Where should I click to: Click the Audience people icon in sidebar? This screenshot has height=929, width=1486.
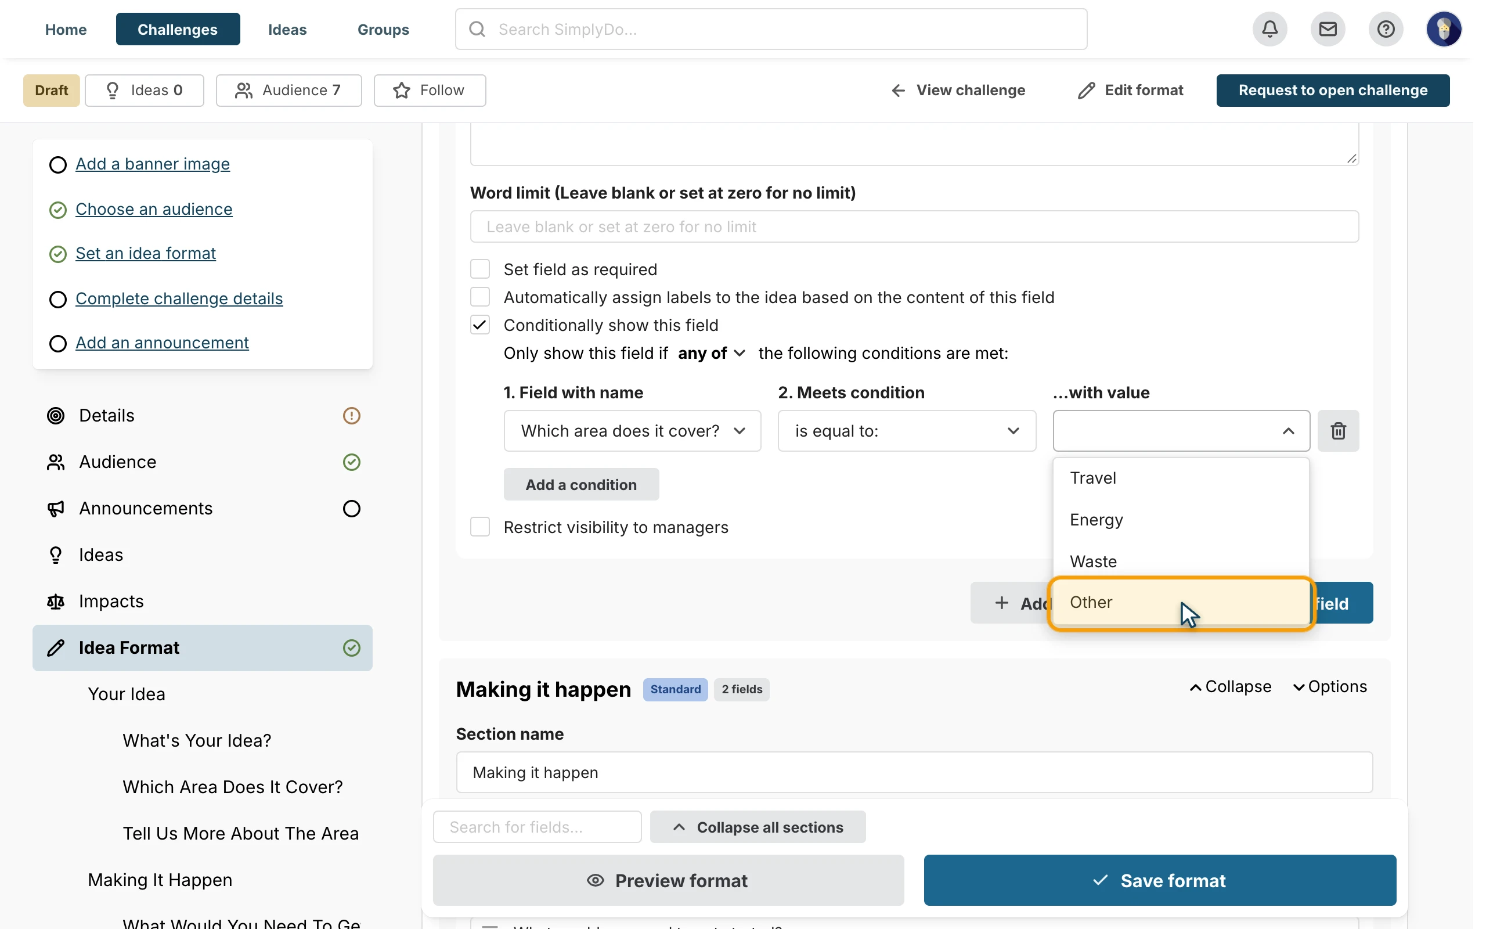pos(56,462)
